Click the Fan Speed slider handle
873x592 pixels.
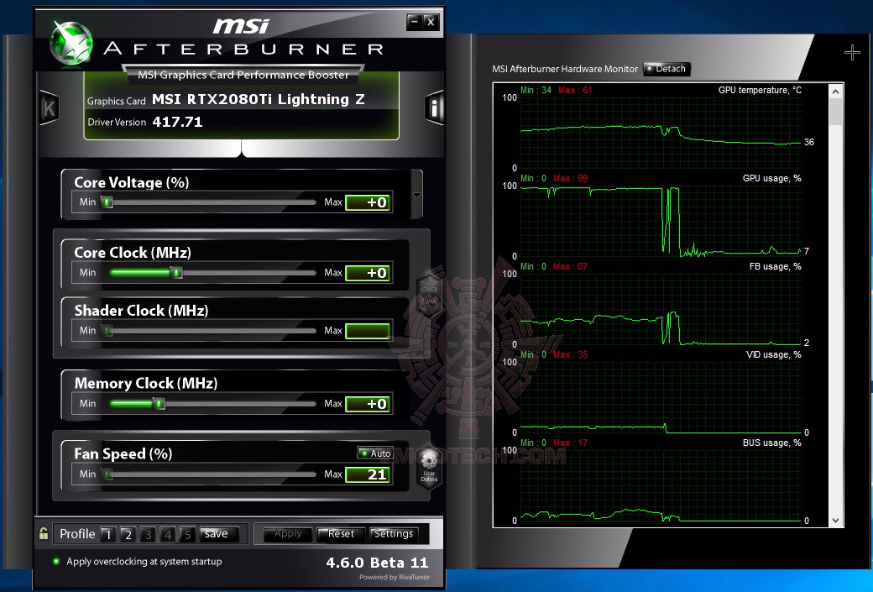pos(107,474)
